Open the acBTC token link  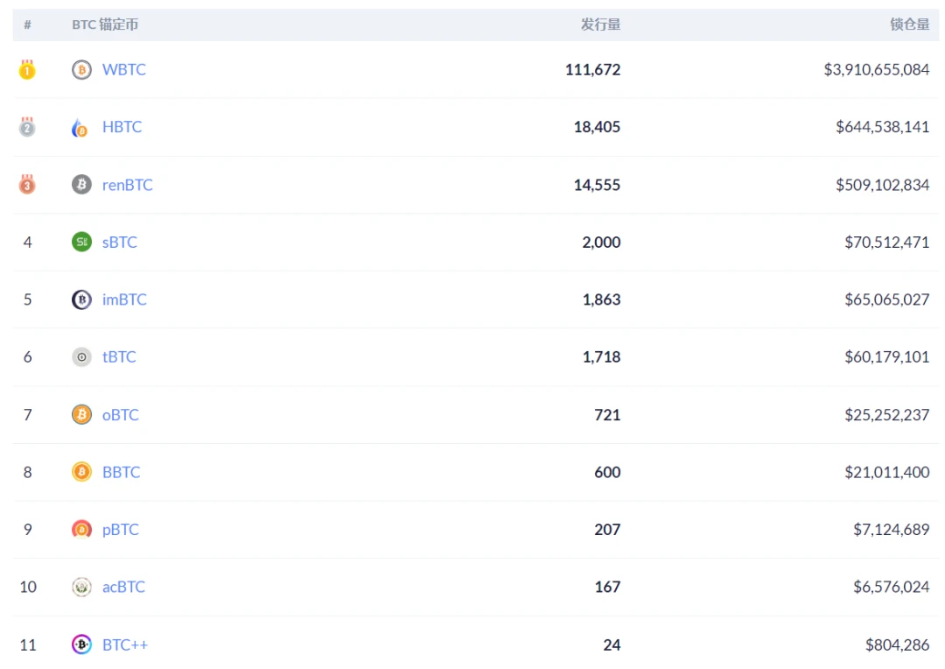pos(124,587)
